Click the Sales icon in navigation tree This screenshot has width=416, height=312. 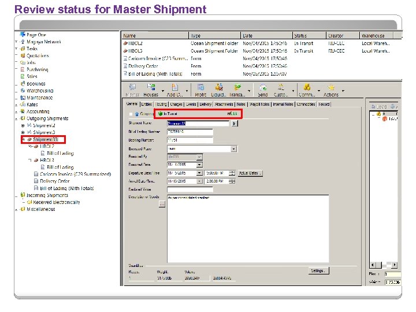tap(23, 76)
